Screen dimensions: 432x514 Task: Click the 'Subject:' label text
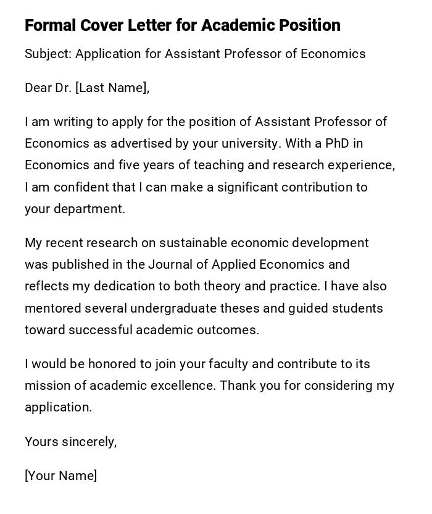coord(48,54)
